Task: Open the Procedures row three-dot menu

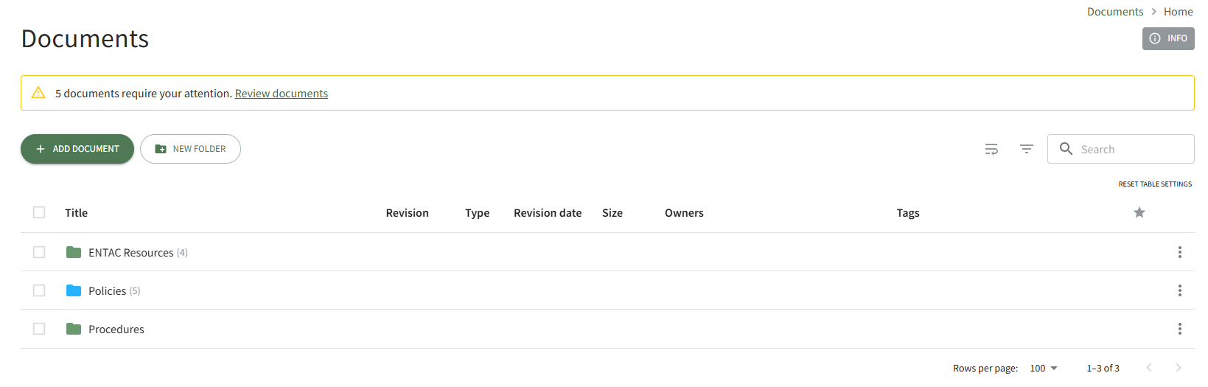Action: (x=1179, y=329)
